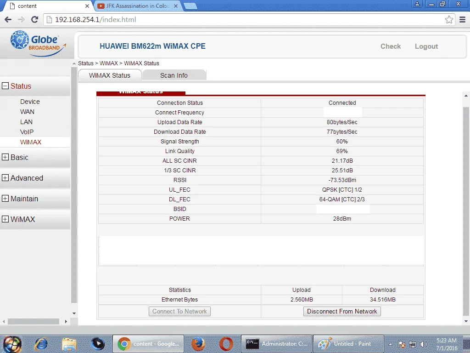This screenshot has height=353, width=470.
Task: Click the breadcrumb Status > WiMAX > WiMAX Status
Action: [119, 63]
